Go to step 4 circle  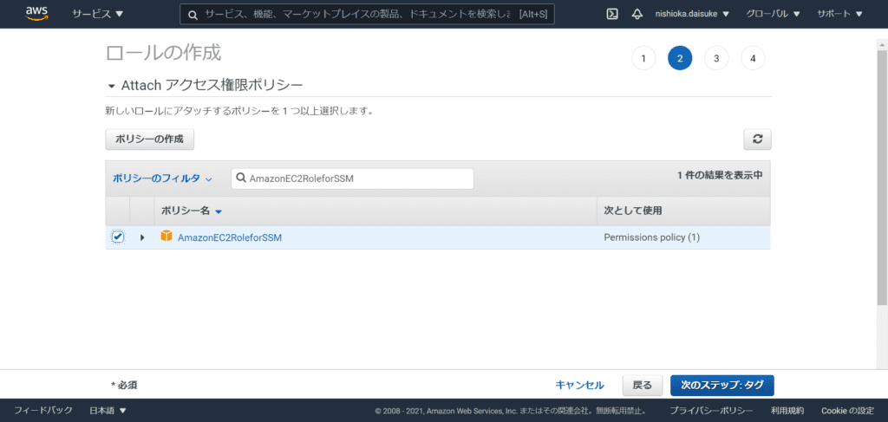point(753,59)
